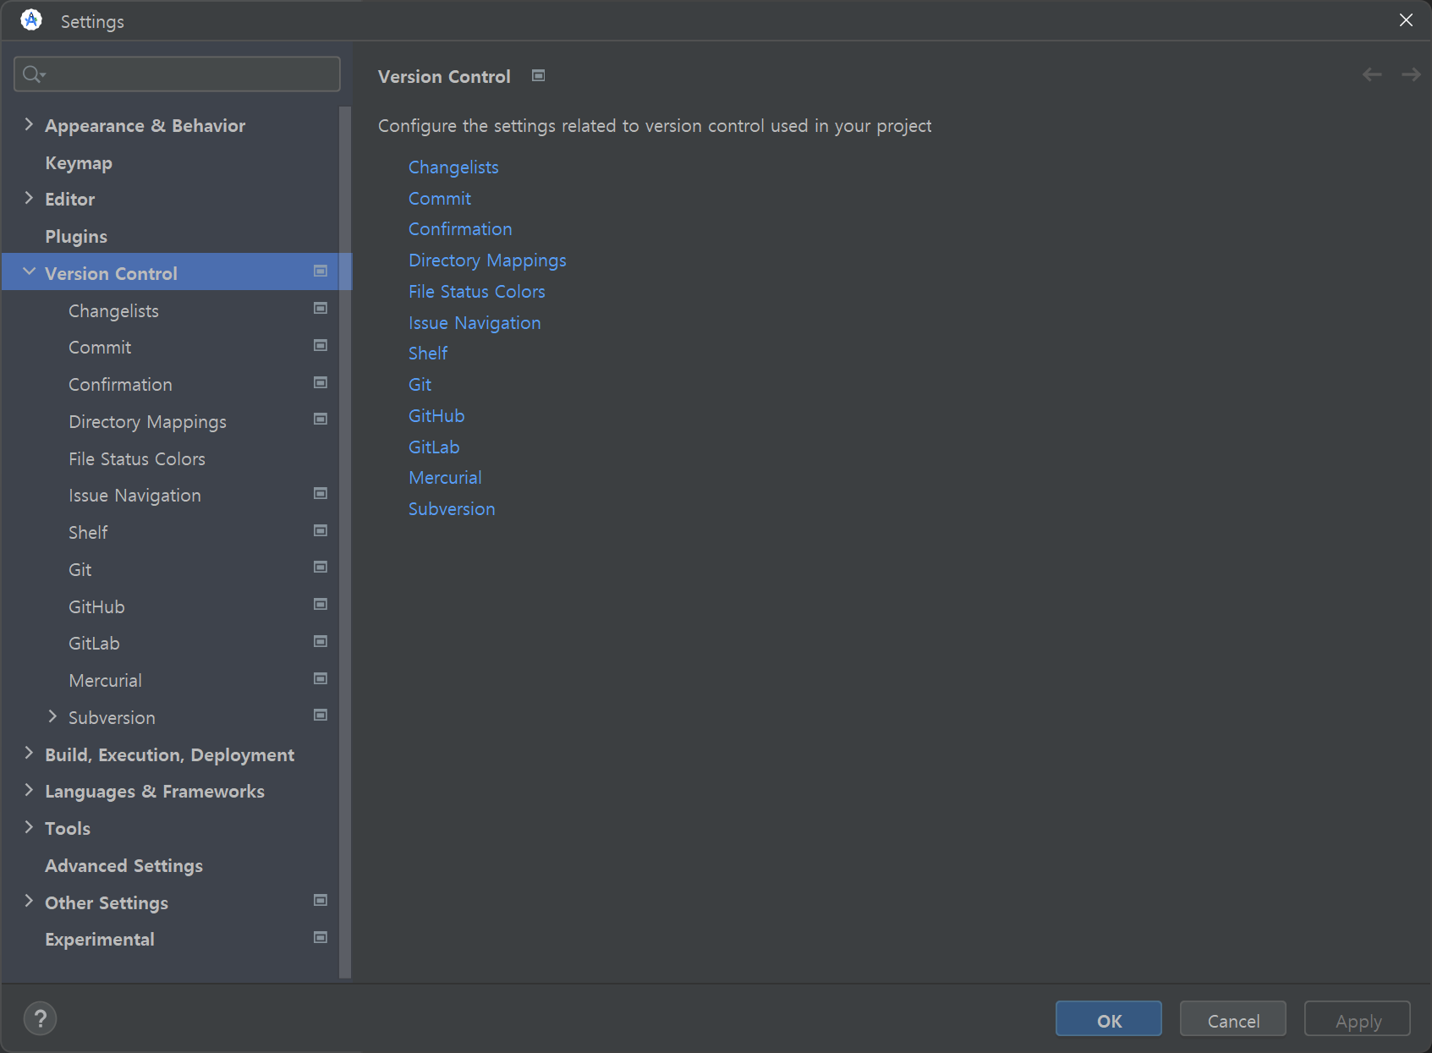Open the Mercurial link

pyautogui.click(x=445, y=477)
